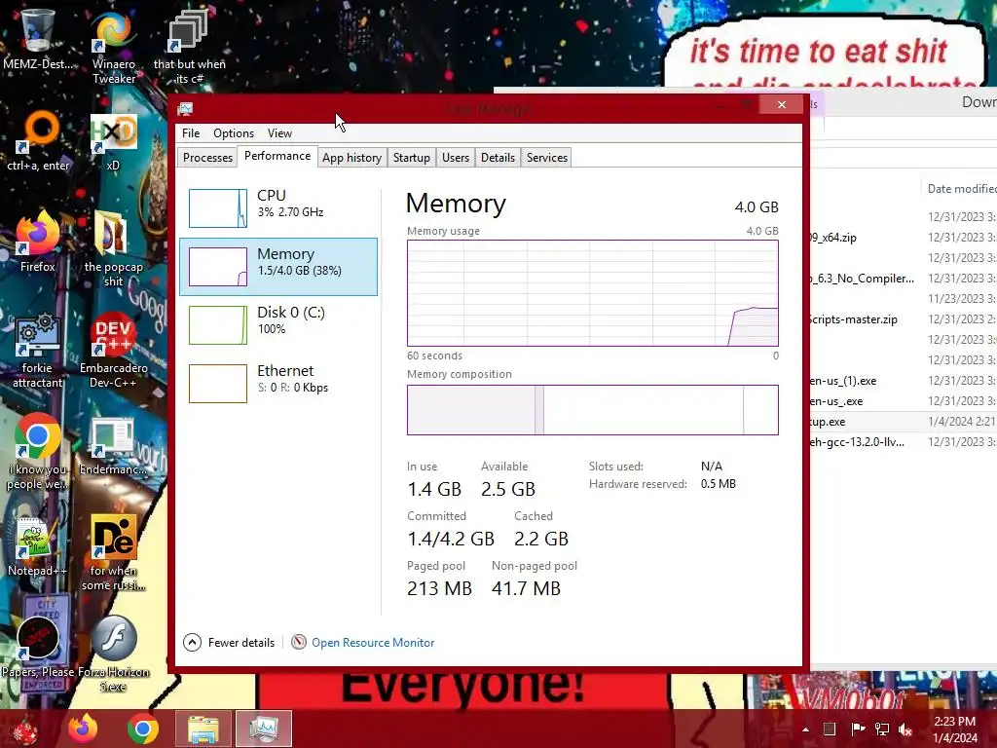The height and width of the screenshot is (748, 997).
Task: Collapse Task Manager with Fewer details
Action: point(229,643)
